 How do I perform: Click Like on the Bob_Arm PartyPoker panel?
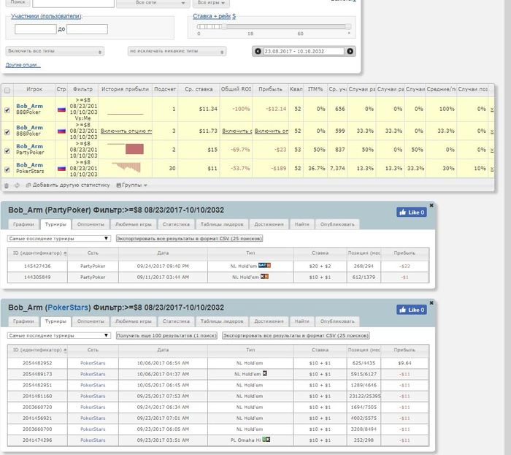[x=412, y=213]
